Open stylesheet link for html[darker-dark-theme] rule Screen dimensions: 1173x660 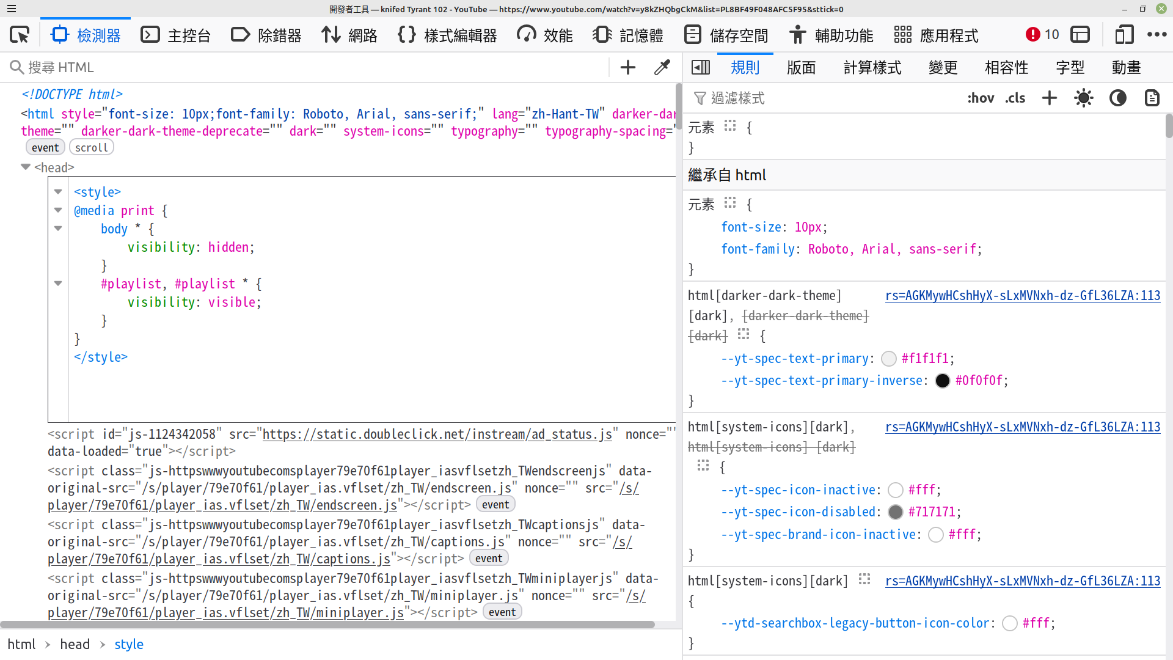(1023, 296)
